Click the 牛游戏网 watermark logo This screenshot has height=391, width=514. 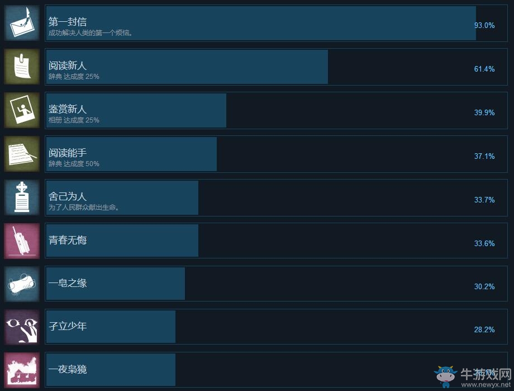click(x=473, y=376)
